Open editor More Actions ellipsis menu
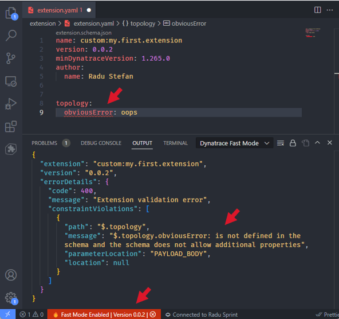339x319 pixels. tap(330, 10)
